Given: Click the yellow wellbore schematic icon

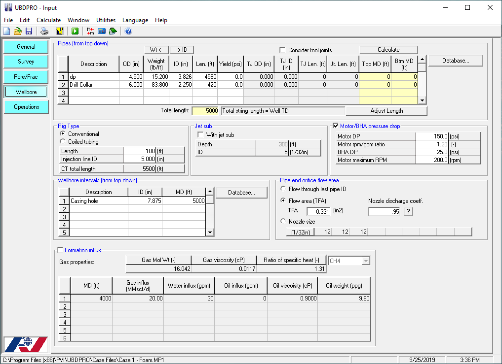Looking at the screenshot, I should (x=60, y=31).
